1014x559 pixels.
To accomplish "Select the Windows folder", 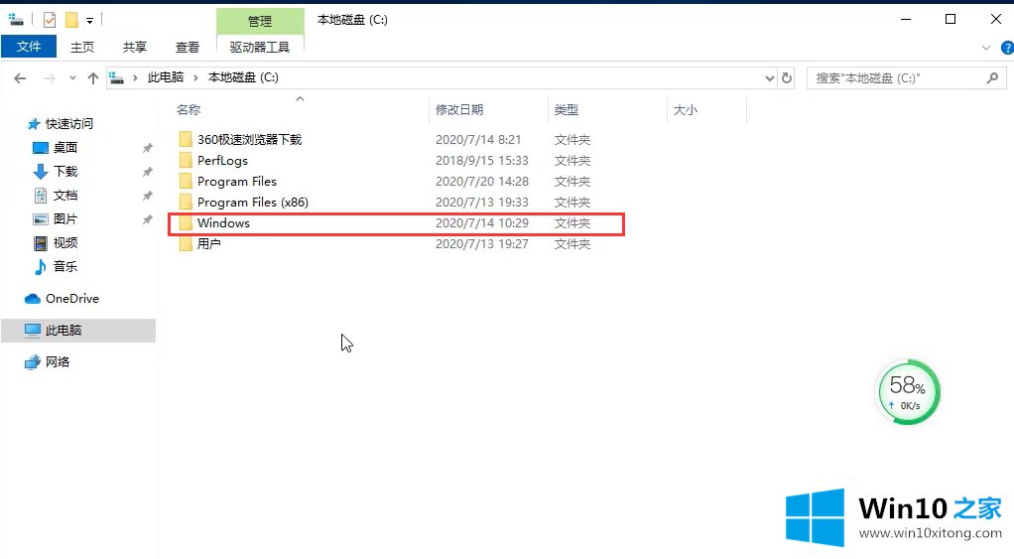I will [x=223, y=223].
